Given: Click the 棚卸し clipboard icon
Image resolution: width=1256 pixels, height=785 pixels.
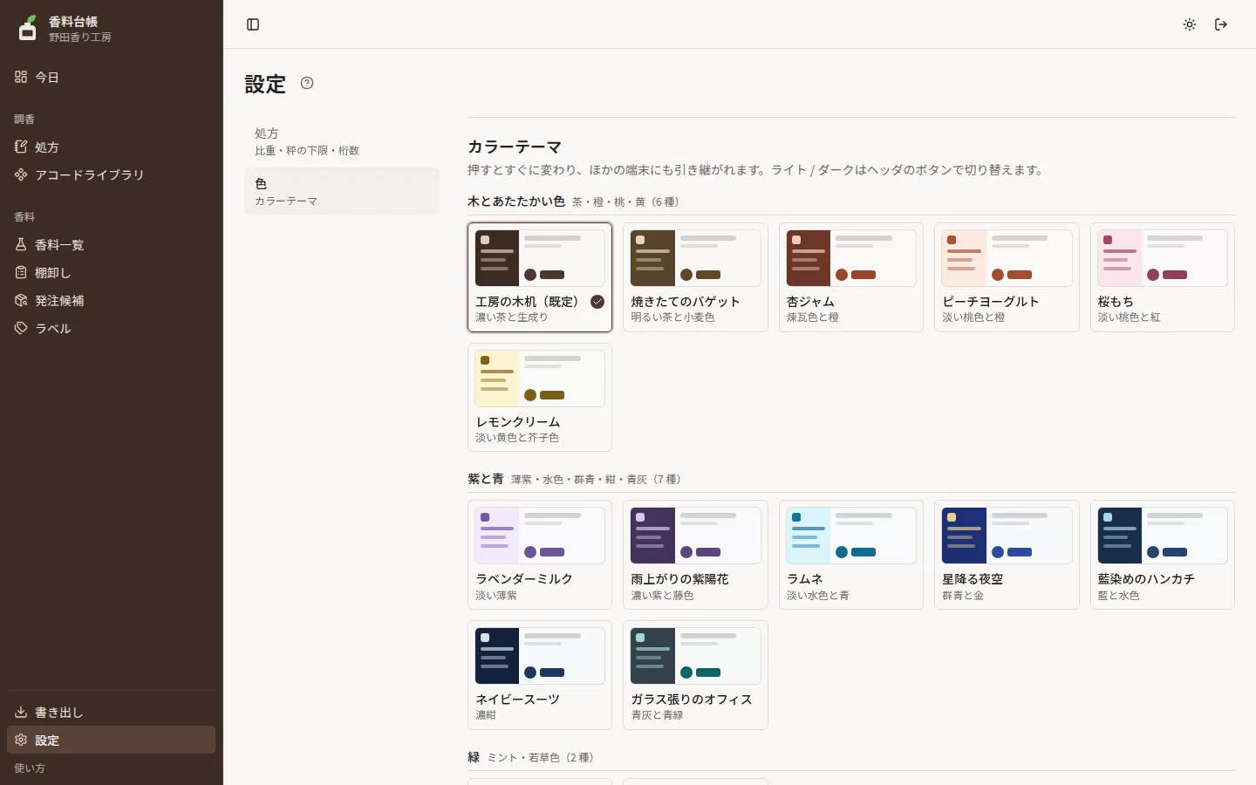Looking at the screenshot, I should [21, 272].
